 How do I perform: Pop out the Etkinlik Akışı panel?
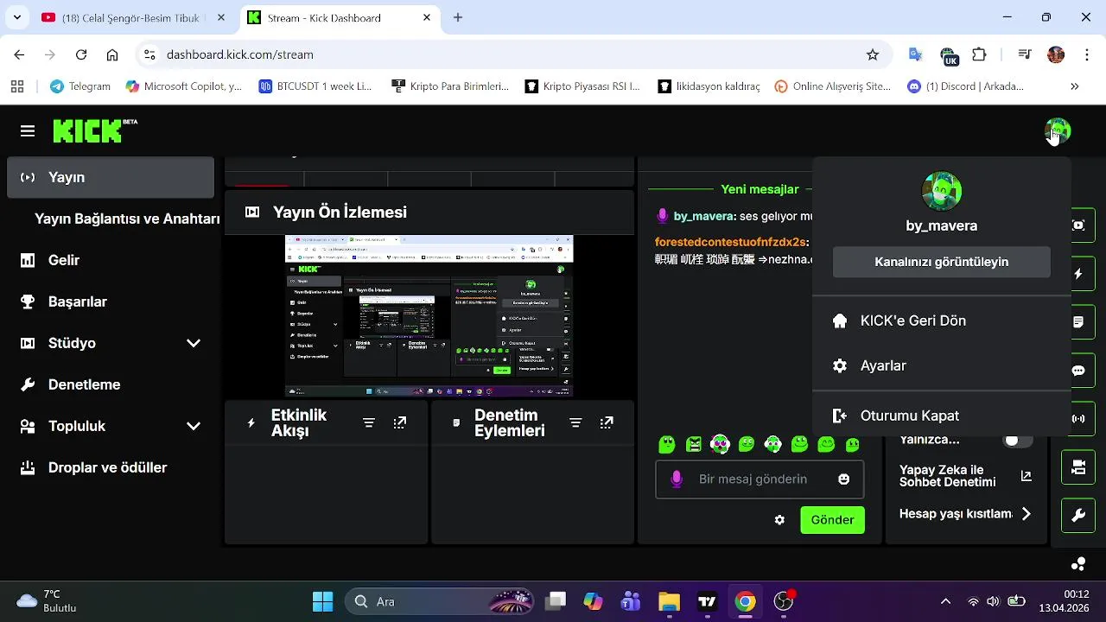click(400, 422)
